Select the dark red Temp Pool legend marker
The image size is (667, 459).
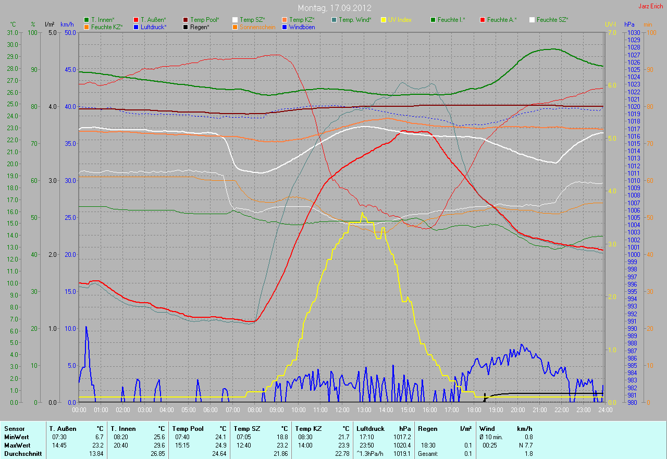(x=186, y=20)
